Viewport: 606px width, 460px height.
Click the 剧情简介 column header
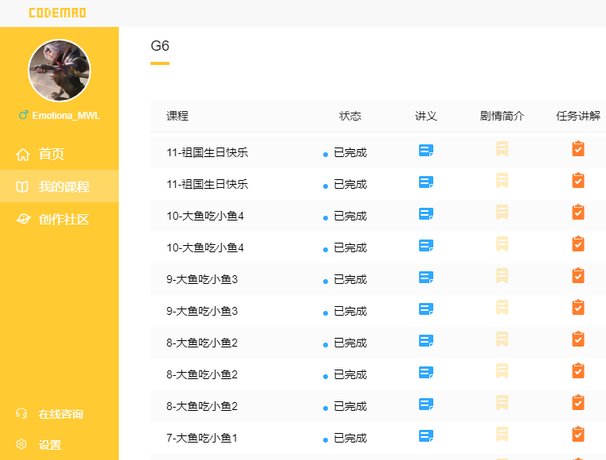[502, 116]
